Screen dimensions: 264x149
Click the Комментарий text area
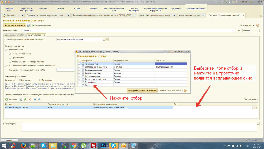(x=139, y=127)
